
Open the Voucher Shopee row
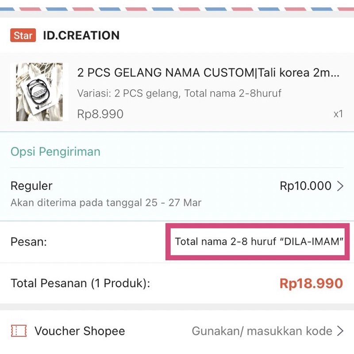(x=80, y=331)
